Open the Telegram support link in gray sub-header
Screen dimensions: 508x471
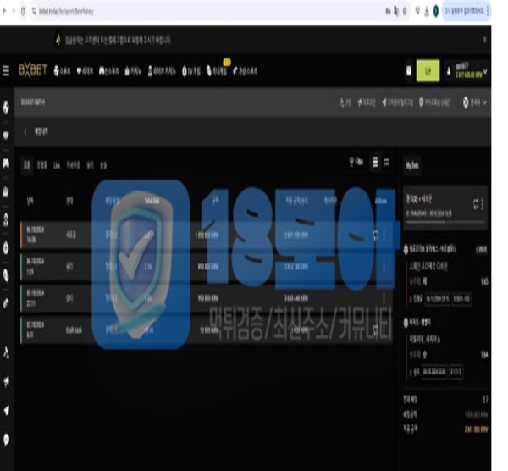397,103
